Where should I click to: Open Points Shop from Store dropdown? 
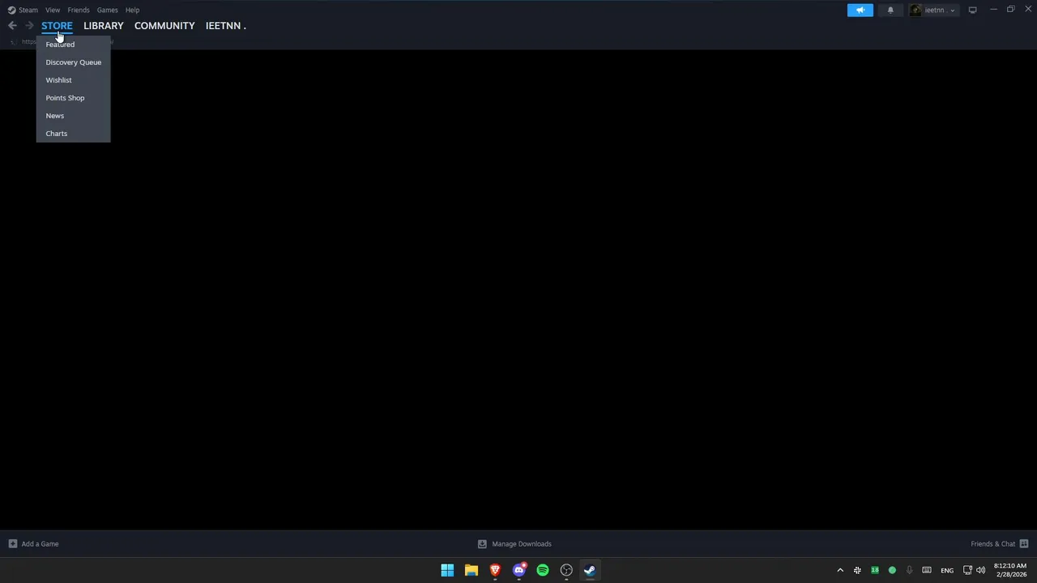coord(73,98)
